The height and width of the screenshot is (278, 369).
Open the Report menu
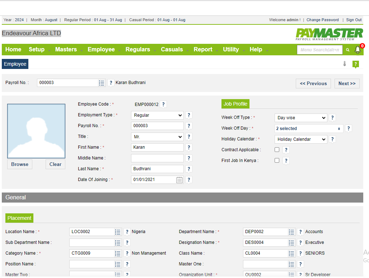pos(203,50)
